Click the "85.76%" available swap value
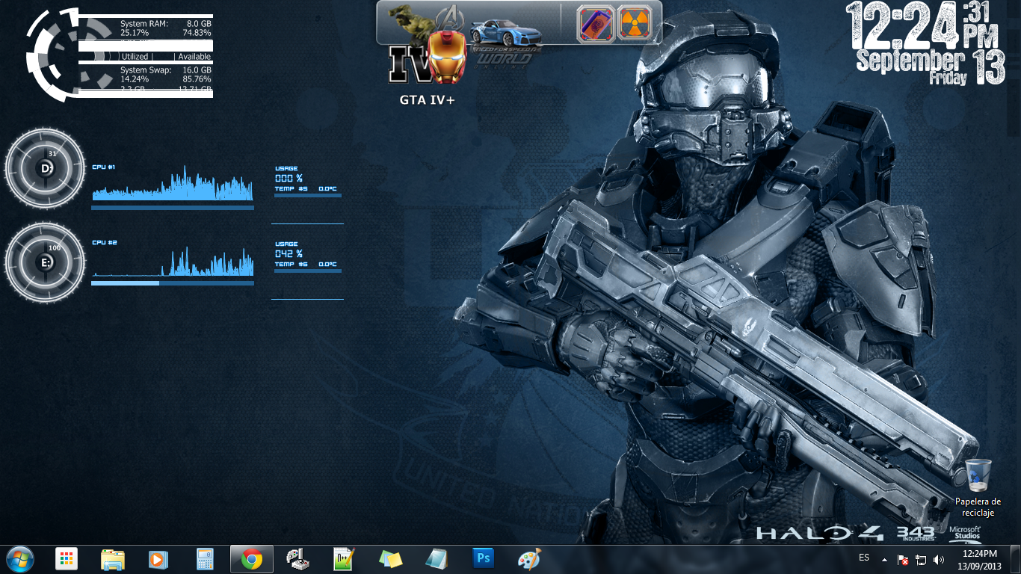The width and height of the screenshot is (1021, 574). pos(197,79)
